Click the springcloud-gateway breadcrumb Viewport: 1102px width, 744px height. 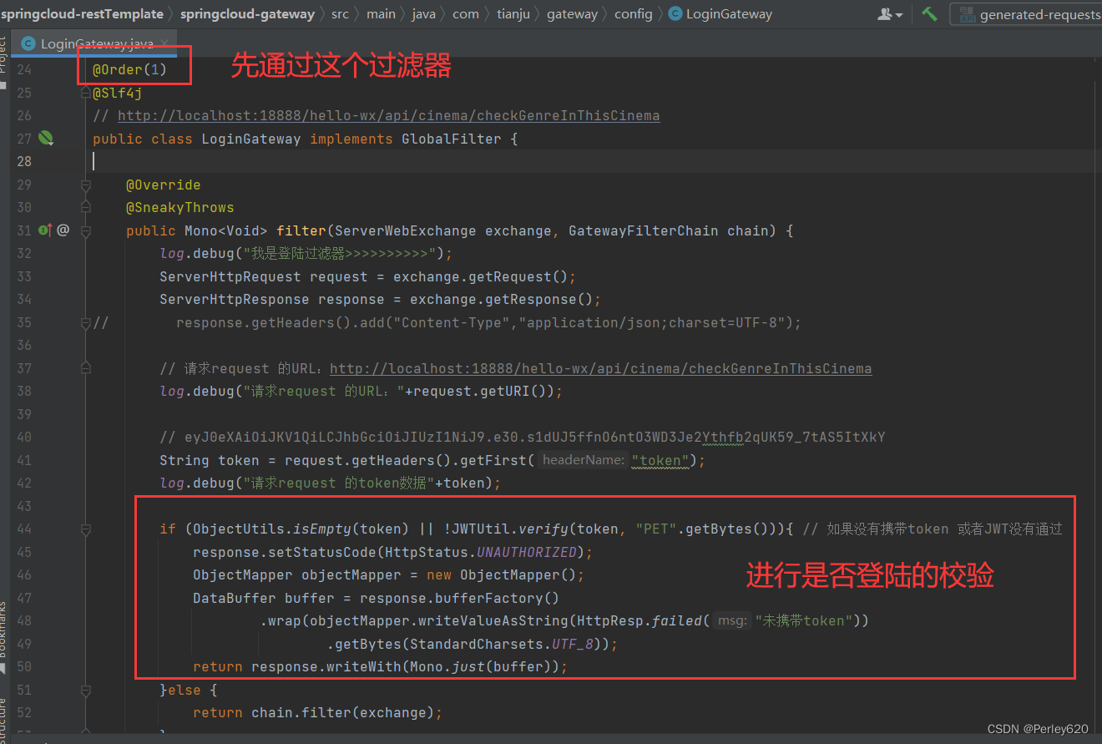[247, 14]
